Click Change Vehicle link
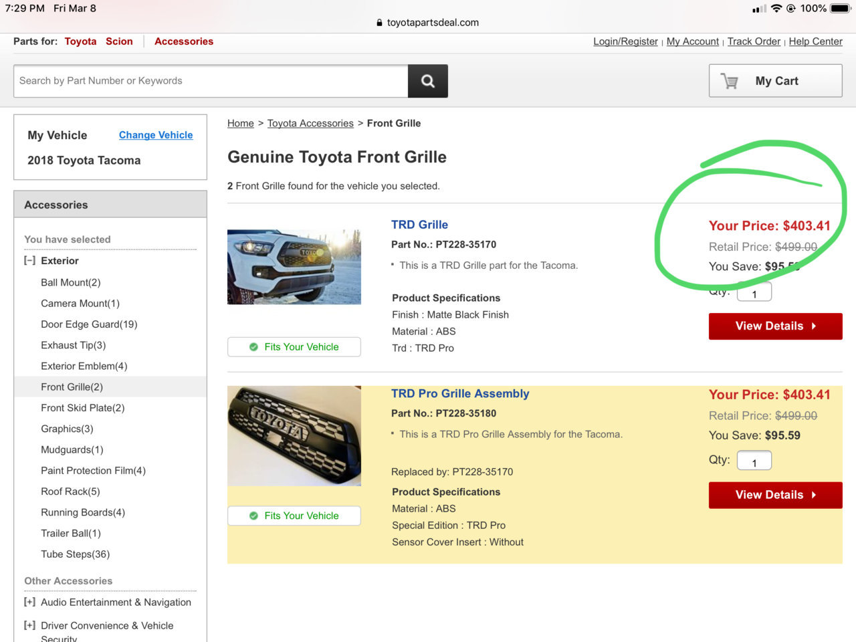 point(156,135)
